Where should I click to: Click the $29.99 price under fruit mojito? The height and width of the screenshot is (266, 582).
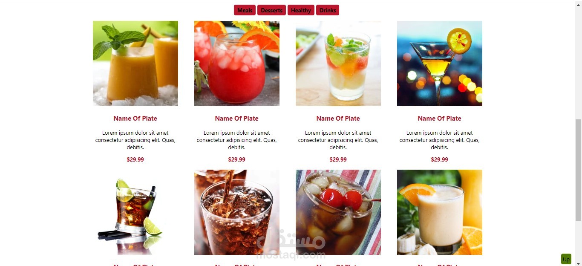(x=338, y=159)
